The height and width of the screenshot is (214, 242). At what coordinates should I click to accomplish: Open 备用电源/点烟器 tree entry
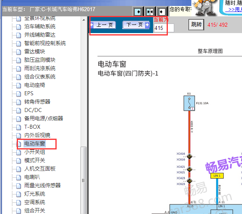[44, 118]
